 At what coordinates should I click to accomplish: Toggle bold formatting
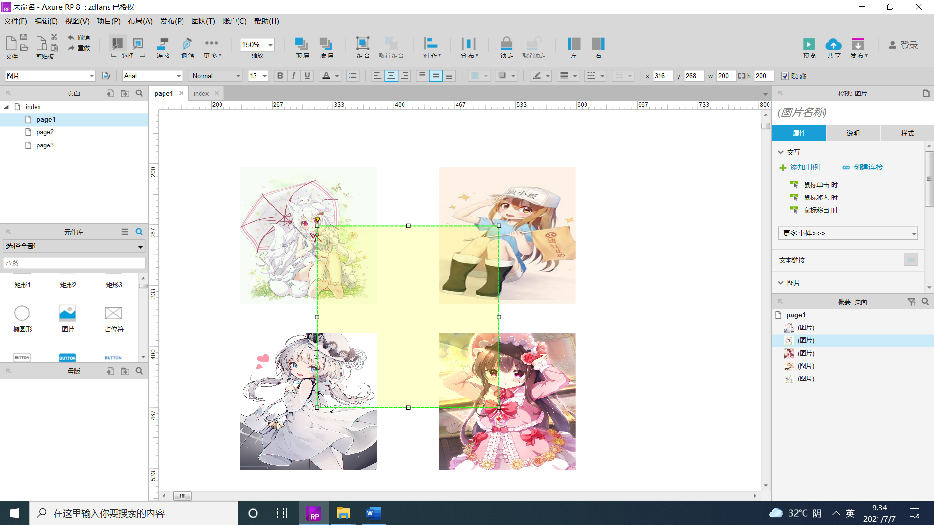(x=280, y=76)
